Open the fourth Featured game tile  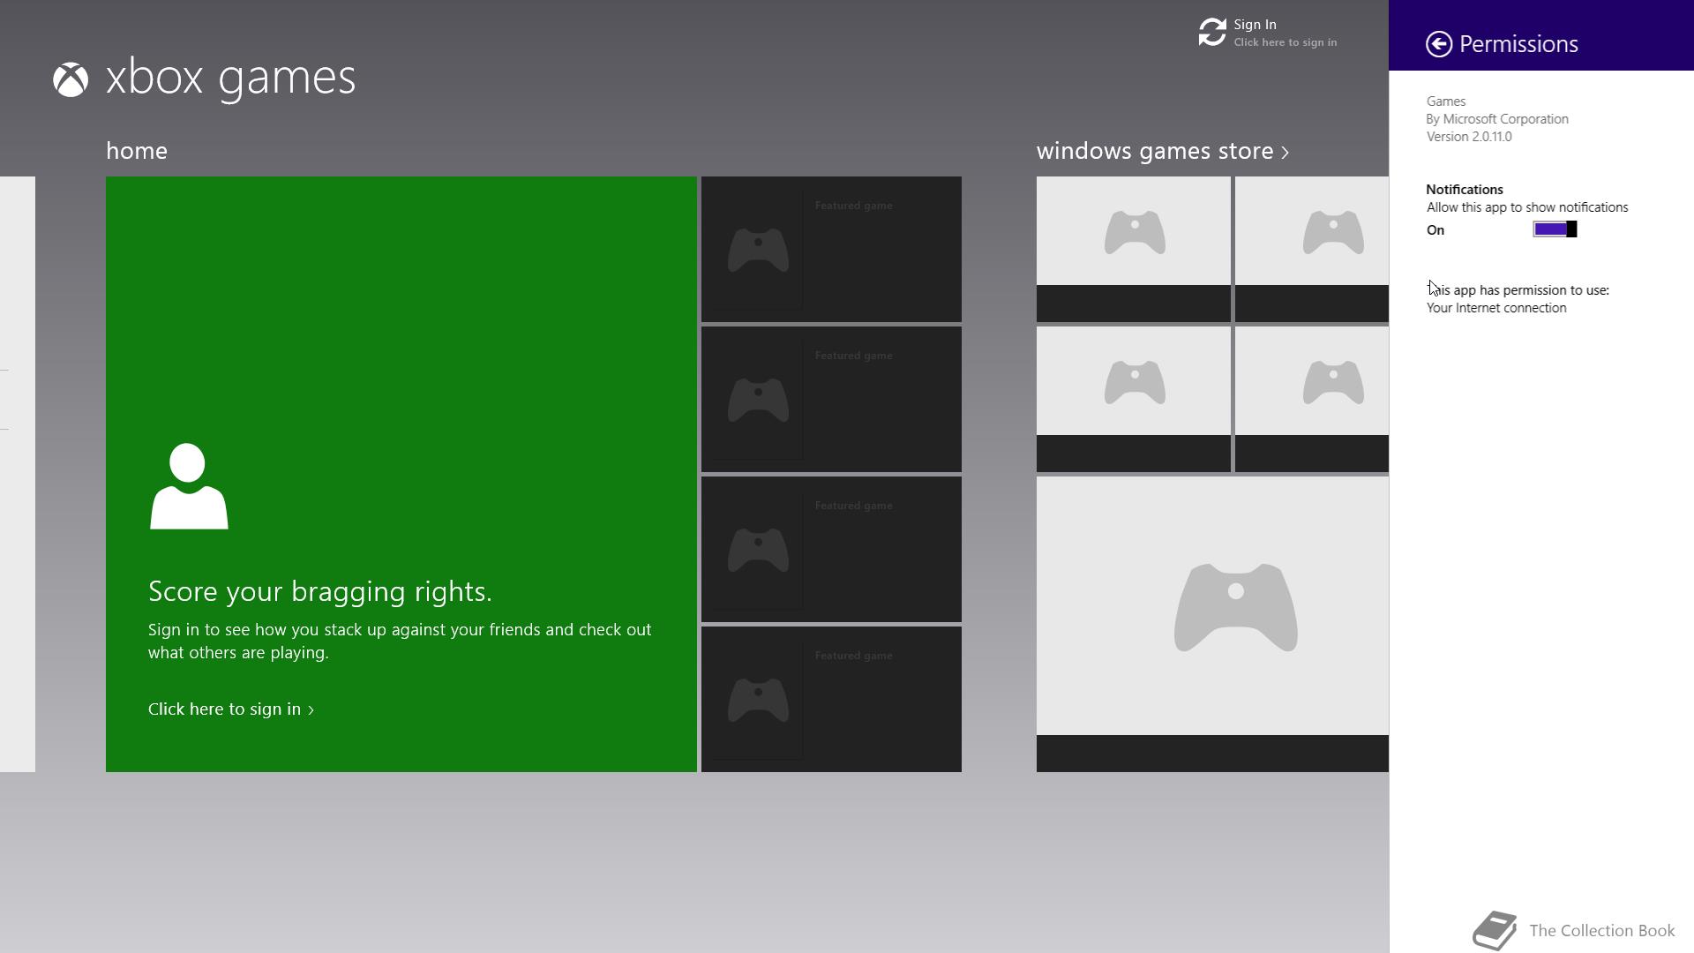click(831, 699)
